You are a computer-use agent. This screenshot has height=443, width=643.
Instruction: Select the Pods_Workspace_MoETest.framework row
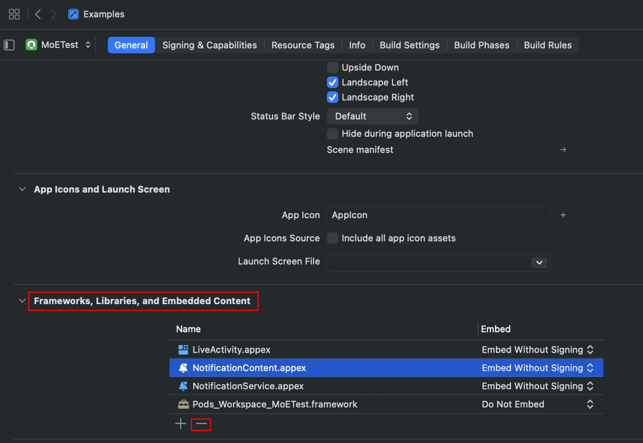point(386,405)
